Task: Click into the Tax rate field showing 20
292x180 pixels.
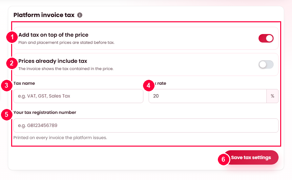Action: [x=208, y=96]
